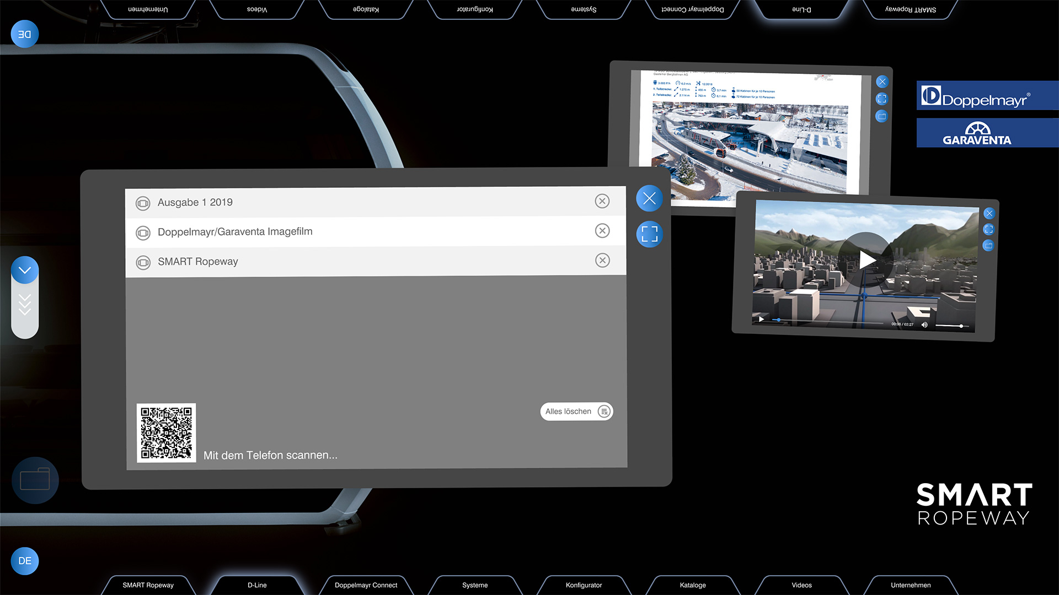Select the Ausgabe 1 2019 row
This screenshot has width=1059, height=595.
pyautogui.click(x=375, y=202)
